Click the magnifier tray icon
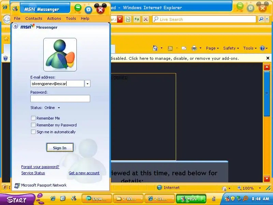 (x=245, y=199)
